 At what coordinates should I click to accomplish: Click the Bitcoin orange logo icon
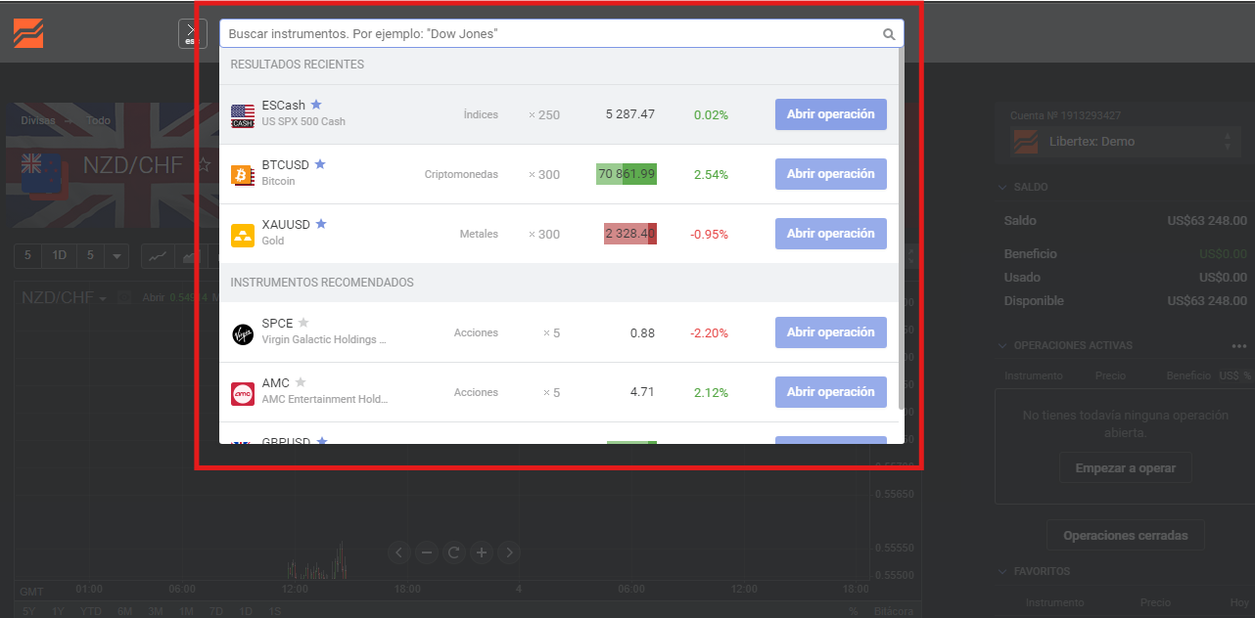tap(243, 175)
